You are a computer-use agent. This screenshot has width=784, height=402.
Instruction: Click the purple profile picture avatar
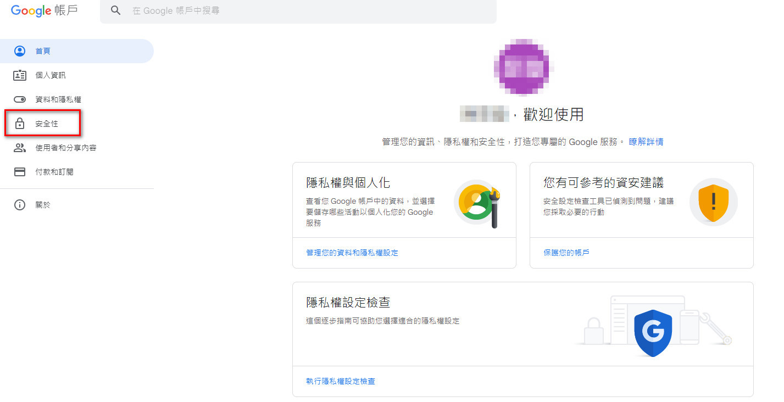pos(522,67)
